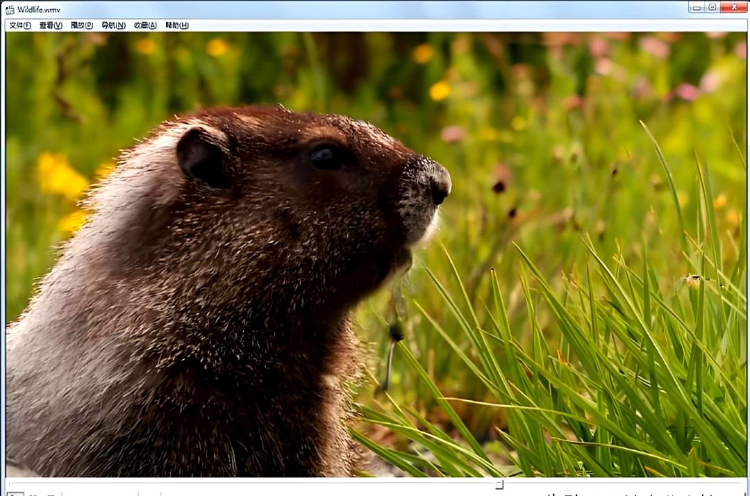The height and width of the screenshot is (496, 750).
Task: Click the empty area of the menu bar
Action: point(451,26)
